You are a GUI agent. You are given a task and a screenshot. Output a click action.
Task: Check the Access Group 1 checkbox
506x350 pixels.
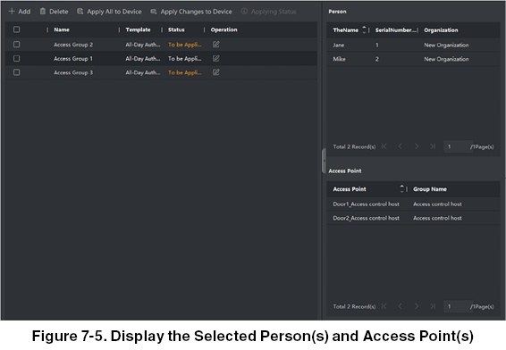click(16, 58)
